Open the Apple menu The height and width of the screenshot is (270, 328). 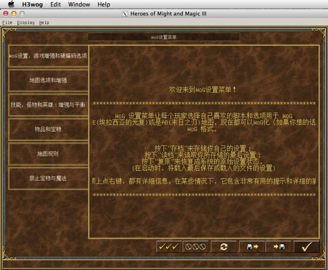(x=11, y=5)
